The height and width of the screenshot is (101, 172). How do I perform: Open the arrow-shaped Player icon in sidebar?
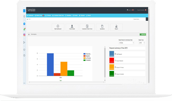(x=24, y=42)
